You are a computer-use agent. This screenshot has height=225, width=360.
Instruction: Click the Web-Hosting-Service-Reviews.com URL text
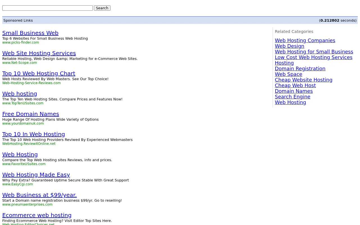pos(31,83)
